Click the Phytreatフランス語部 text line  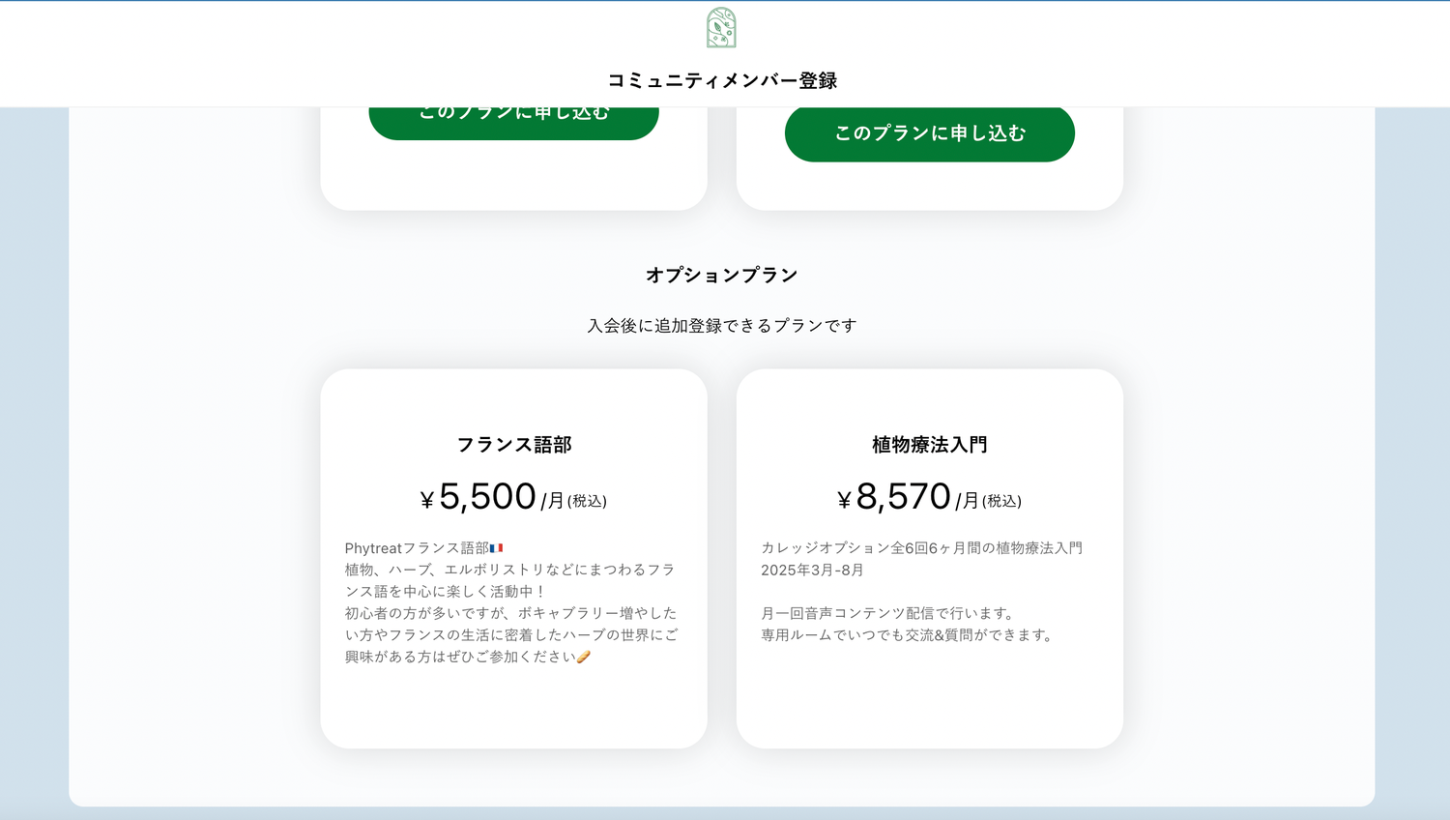417,548
